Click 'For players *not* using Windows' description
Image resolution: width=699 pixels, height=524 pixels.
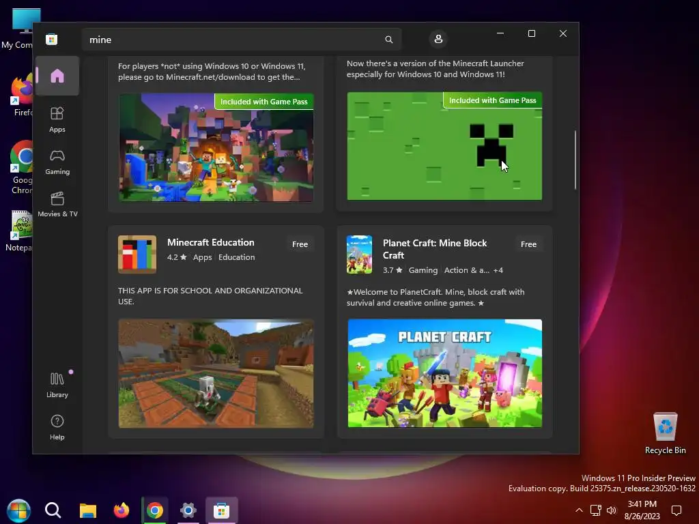click(x=212, y=71)
